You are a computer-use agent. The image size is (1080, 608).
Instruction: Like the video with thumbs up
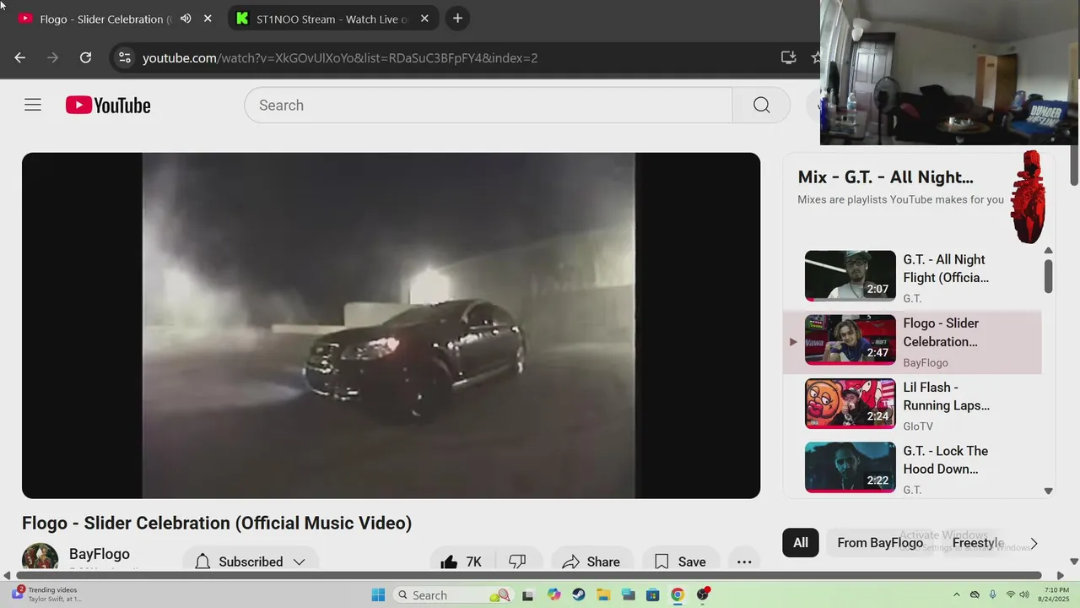pyautogui.click(x=461, y=562)
